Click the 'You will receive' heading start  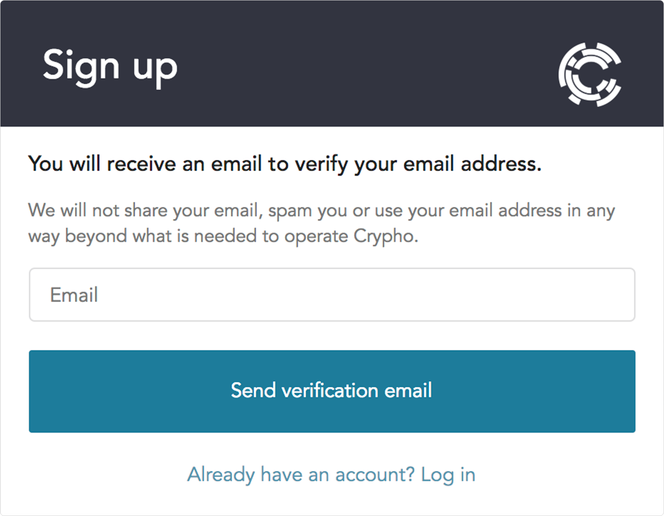click(x=102, y=164)
